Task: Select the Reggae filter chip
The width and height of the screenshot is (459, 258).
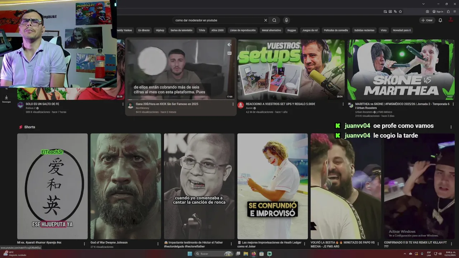Action: [292, 30]
